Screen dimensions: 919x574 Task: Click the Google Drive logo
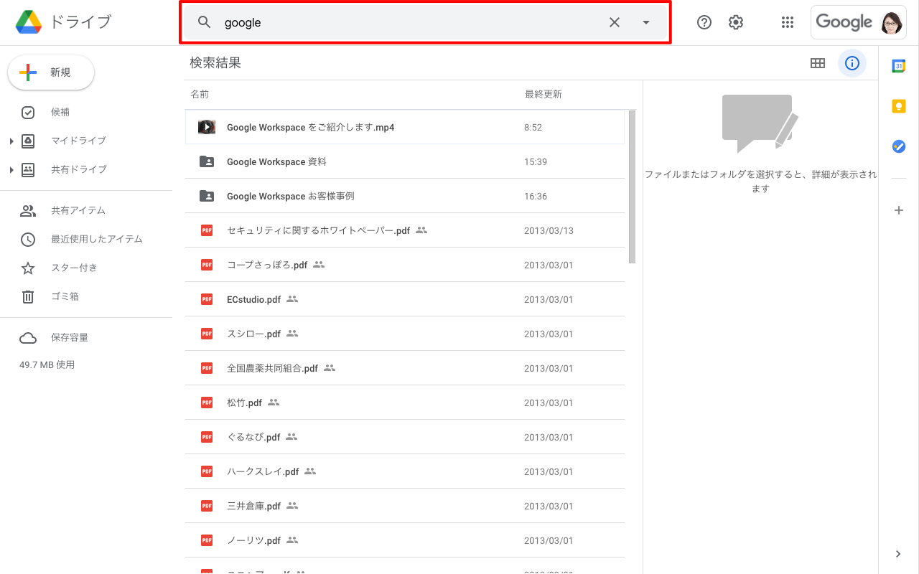pos(29,22)
